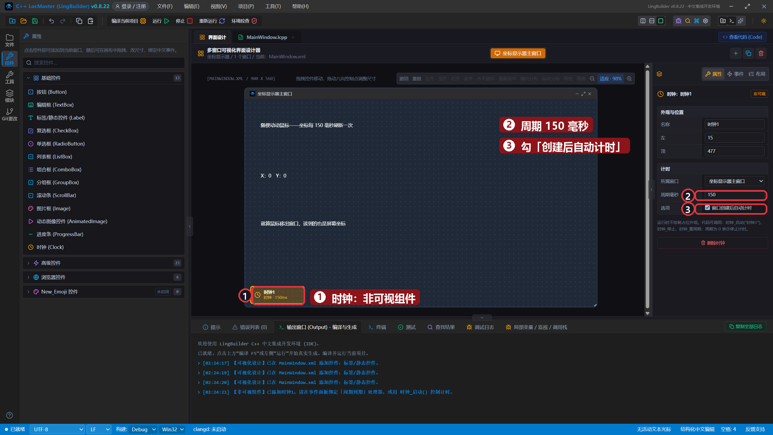Image resolution: width=773 pixels, height=435 pixels.
Task: Click the 删除时钟 button
Action: pyautogui.click(x=713, y=243)
